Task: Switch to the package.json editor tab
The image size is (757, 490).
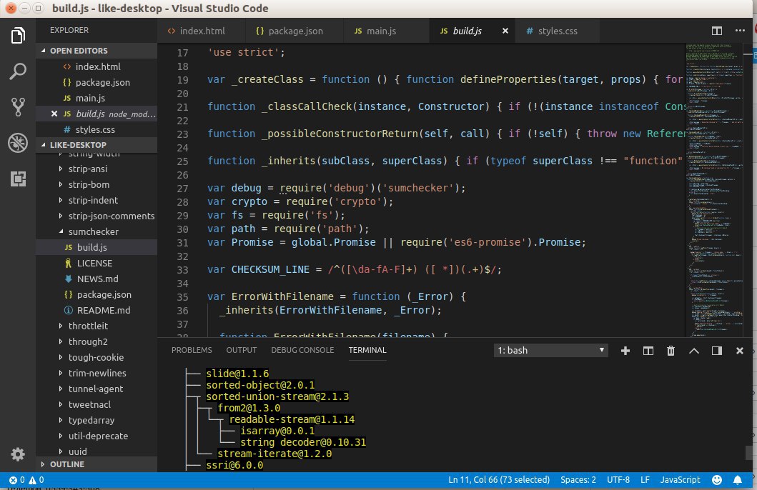Action: coord(290,31)
